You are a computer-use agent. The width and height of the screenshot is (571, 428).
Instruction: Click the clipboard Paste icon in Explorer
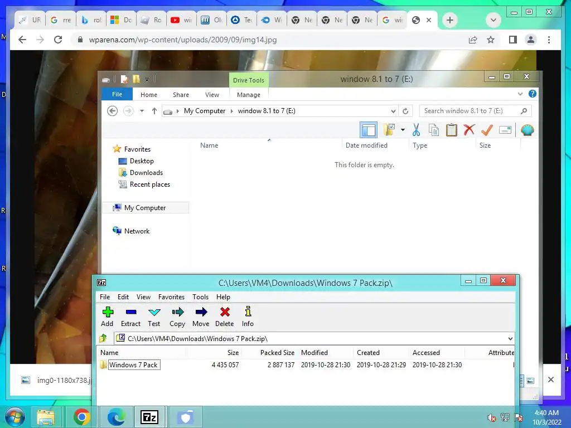pos(452,130)
